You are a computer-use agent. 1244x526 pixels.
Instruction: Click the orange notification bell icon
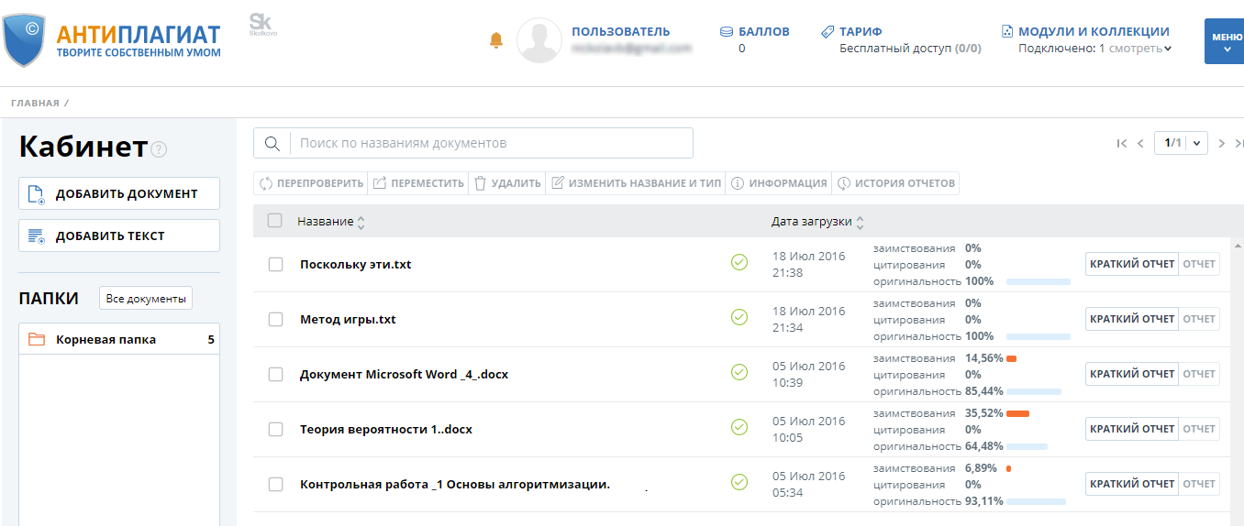496,40
